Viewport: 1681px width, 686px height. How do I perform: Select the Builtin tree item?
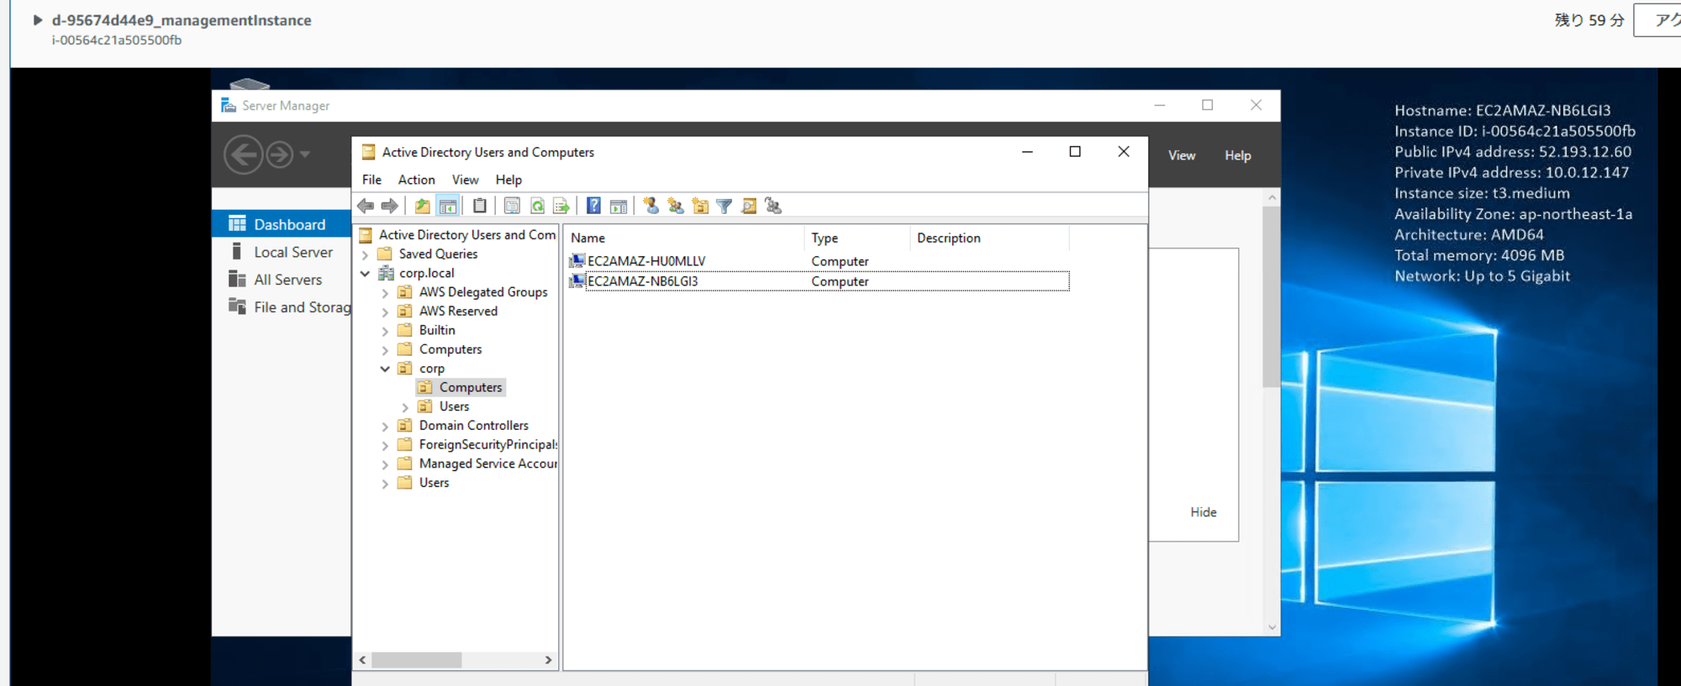click(437, 330)
